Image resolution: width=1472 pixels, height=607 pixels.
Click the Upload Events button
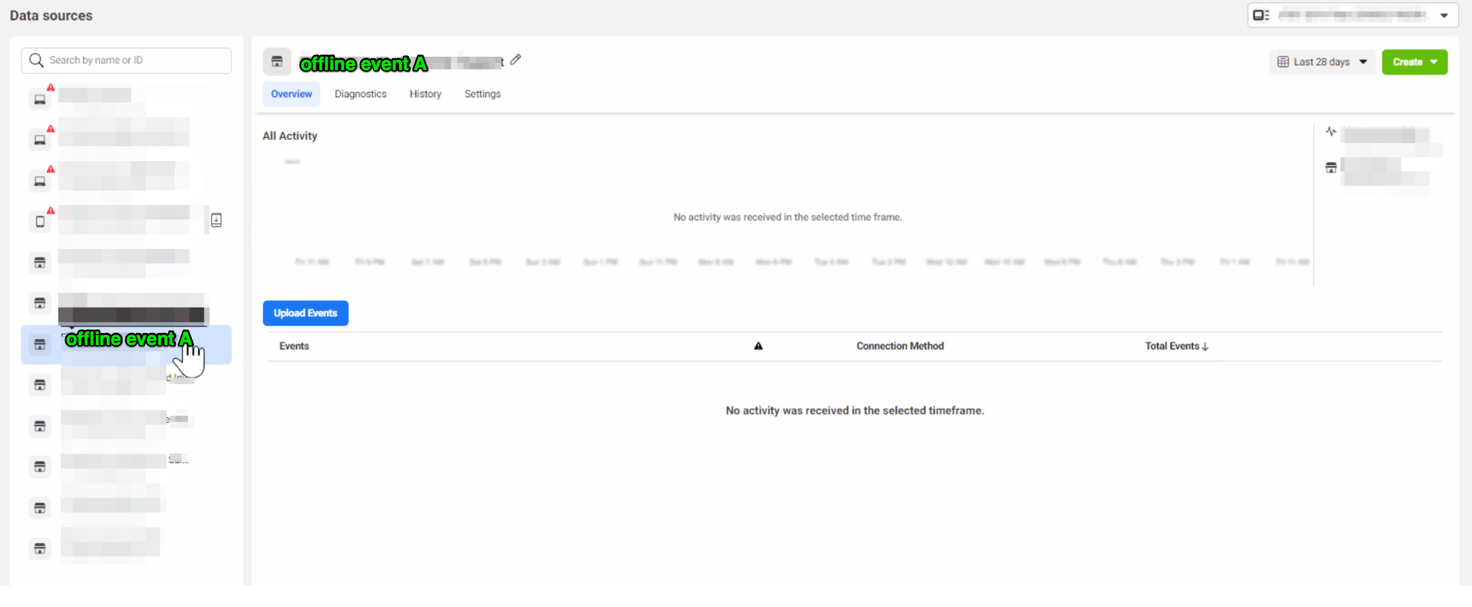305,313
